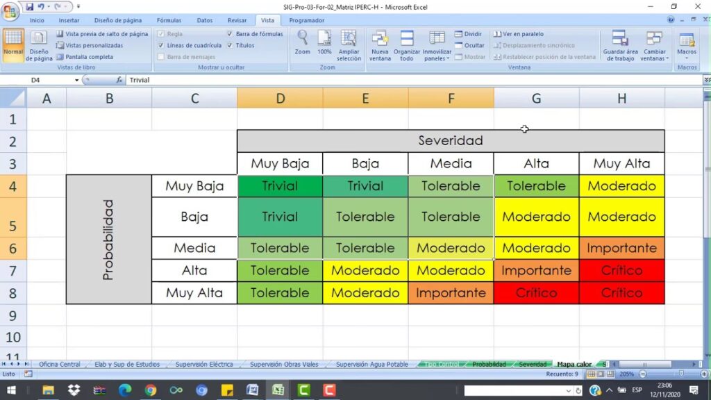Expand the Name Box dropdown arrow
This screenshot has height=400, width=711.
click(x=76, y=81)
